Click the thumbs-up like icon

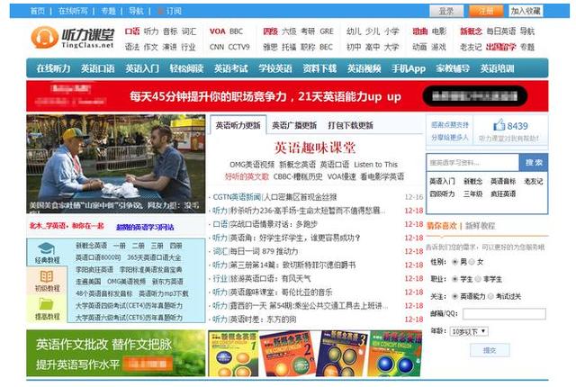click(x=497, y=126)
